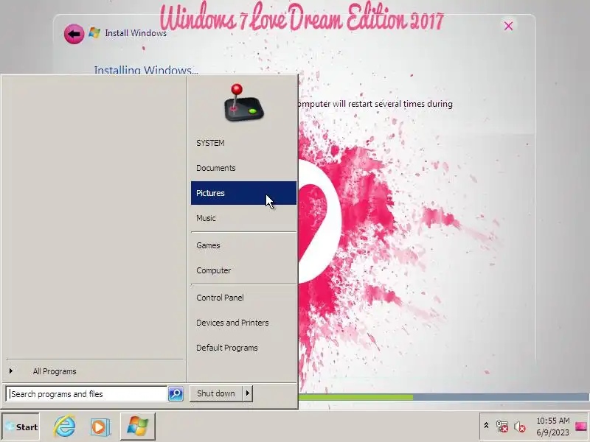Viewport: 590px width, 442px height.
Task: Open Computer from Start menu
Action: 243,270
